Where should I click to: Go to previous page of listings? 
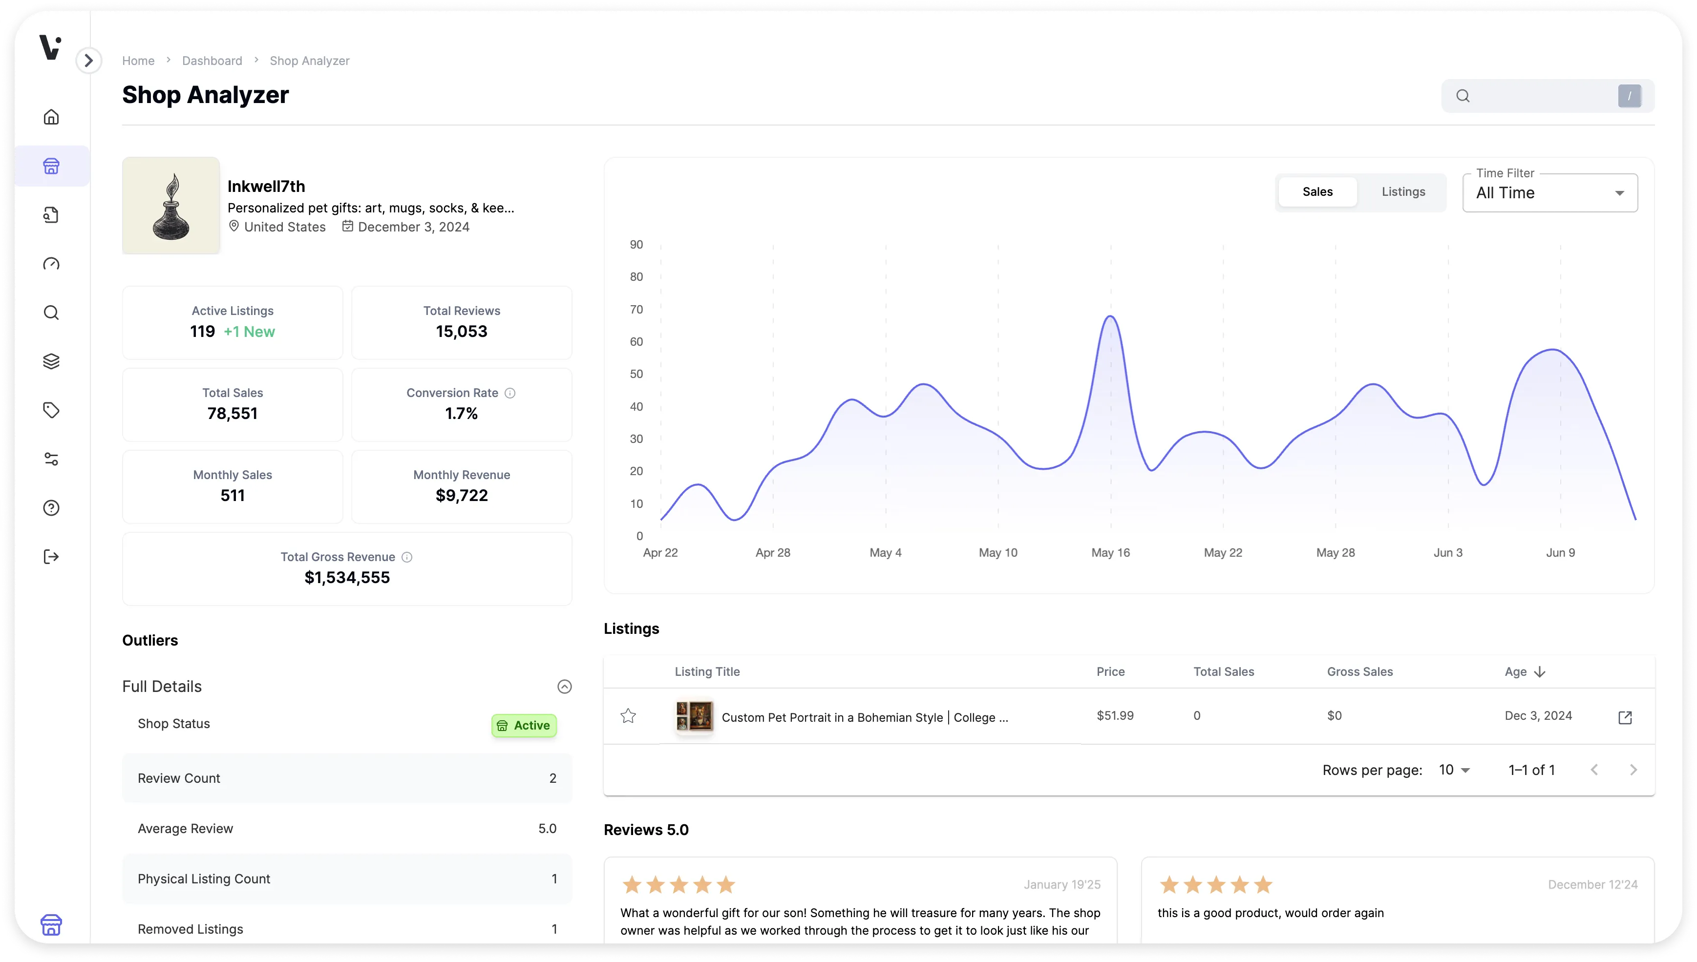pos(1594,771)
